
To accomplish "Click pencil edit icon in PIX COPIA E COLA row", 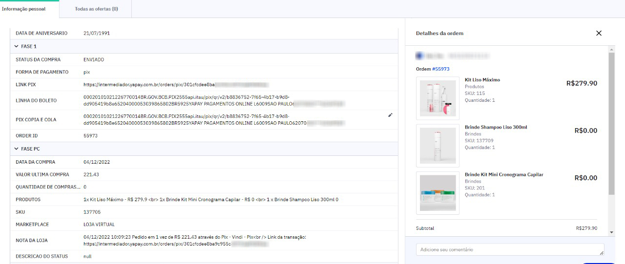I will click(390, 115).
